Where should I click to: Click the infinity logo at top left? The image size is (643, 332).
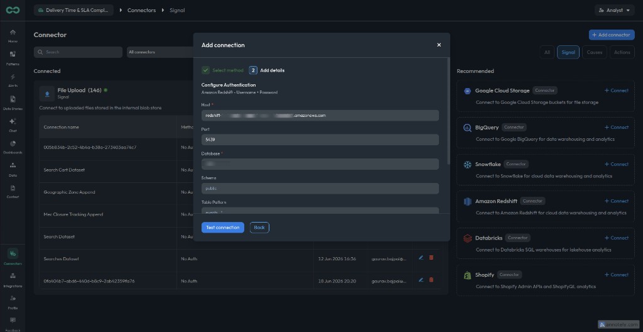point(13,10)
